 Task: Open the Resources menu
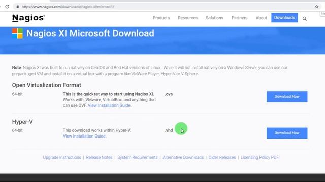click(x=187, y=18)
